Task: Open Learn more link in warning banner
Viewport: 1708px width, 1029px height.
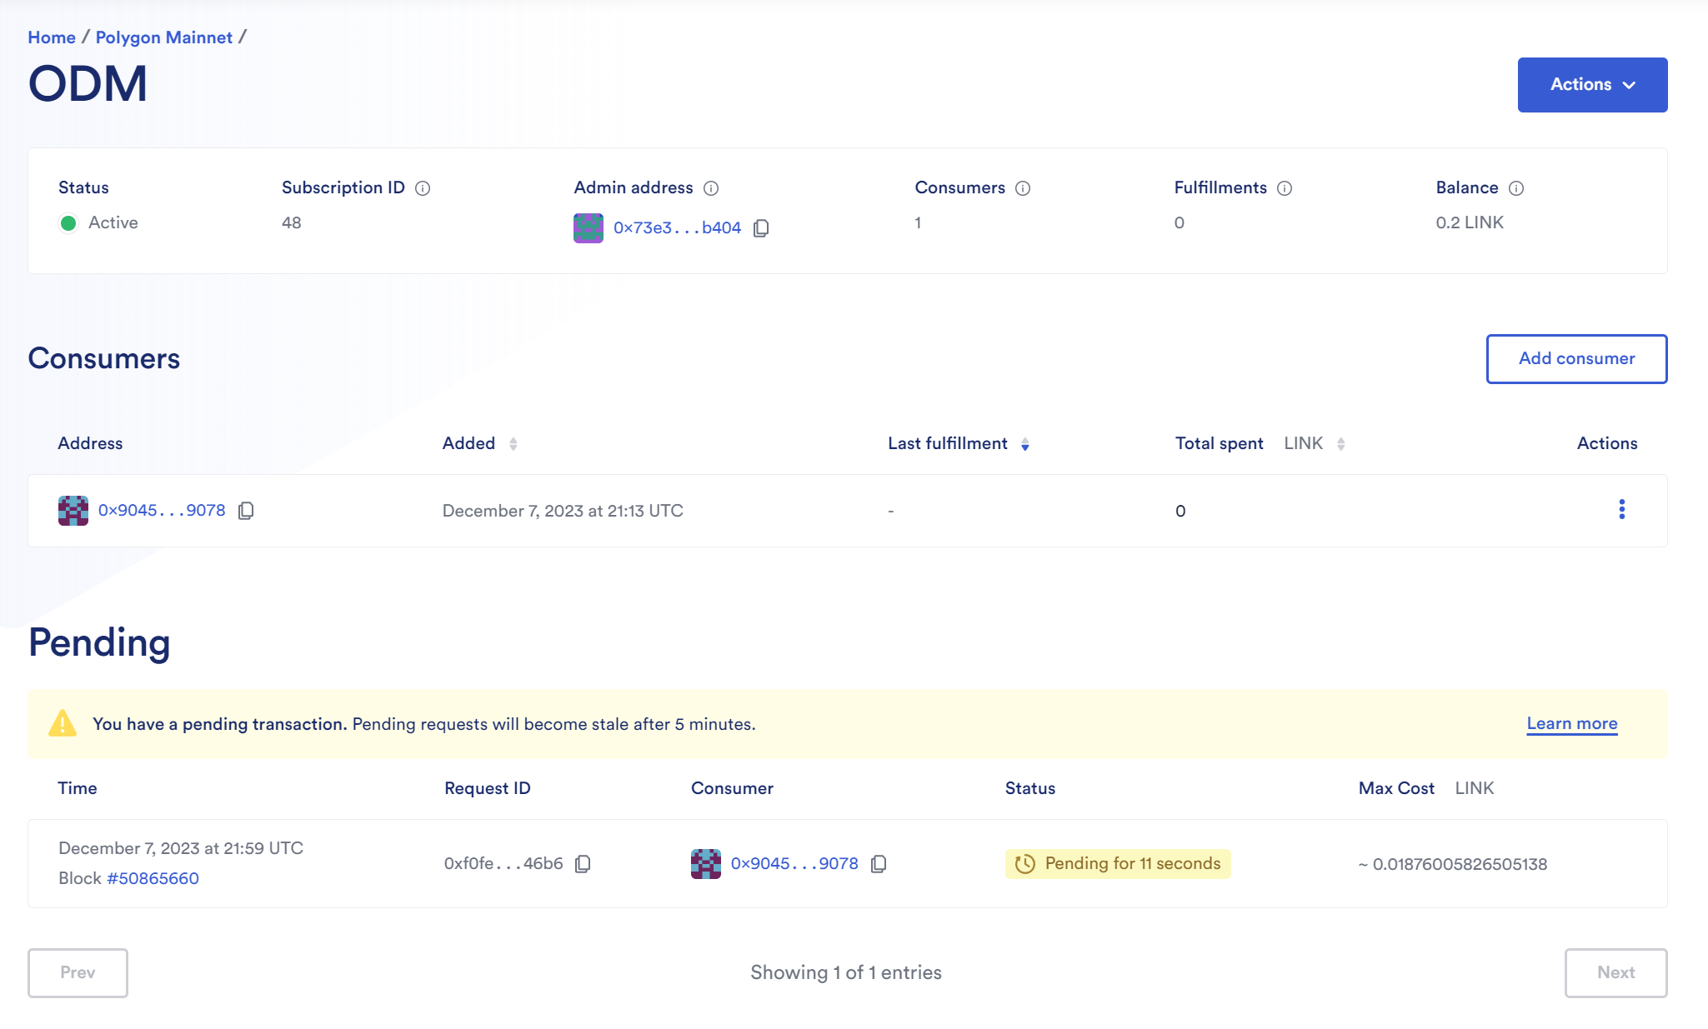Action: tap(1571, 723)
